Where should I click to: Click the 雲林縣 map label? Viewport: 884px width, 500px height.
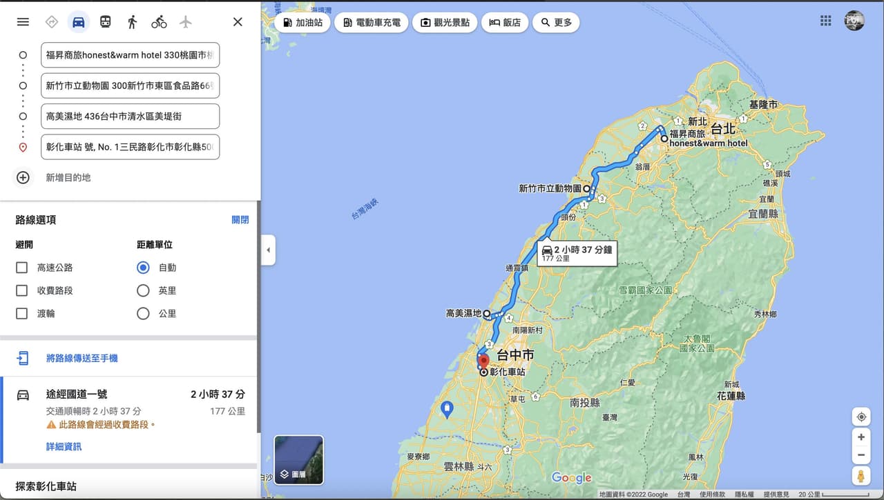click(461, 466)
